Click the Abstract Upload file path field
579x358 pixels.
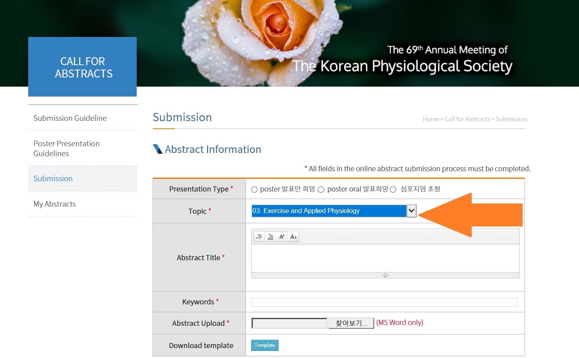pos(290,323)
